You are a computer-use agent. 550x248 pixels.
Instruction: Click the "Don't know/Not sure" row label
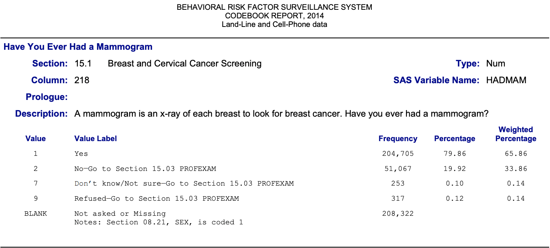pos(184,184)
